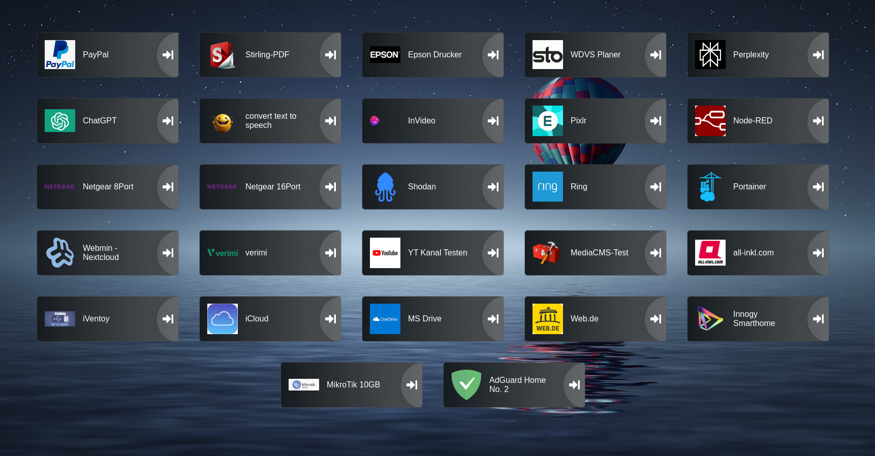This screenshot has width=875, height=456.
Task: Launch Epson Drucker via its arrow button
Action: (x=493, y=55)
